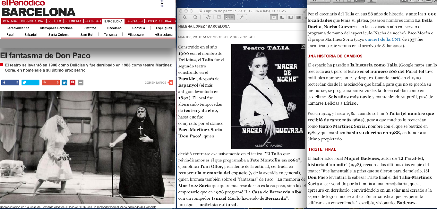Open the 'carnet de la CNT' hyperlink
Image resolution: width=437 pixels, height=209 pixels.
[383, 39]
